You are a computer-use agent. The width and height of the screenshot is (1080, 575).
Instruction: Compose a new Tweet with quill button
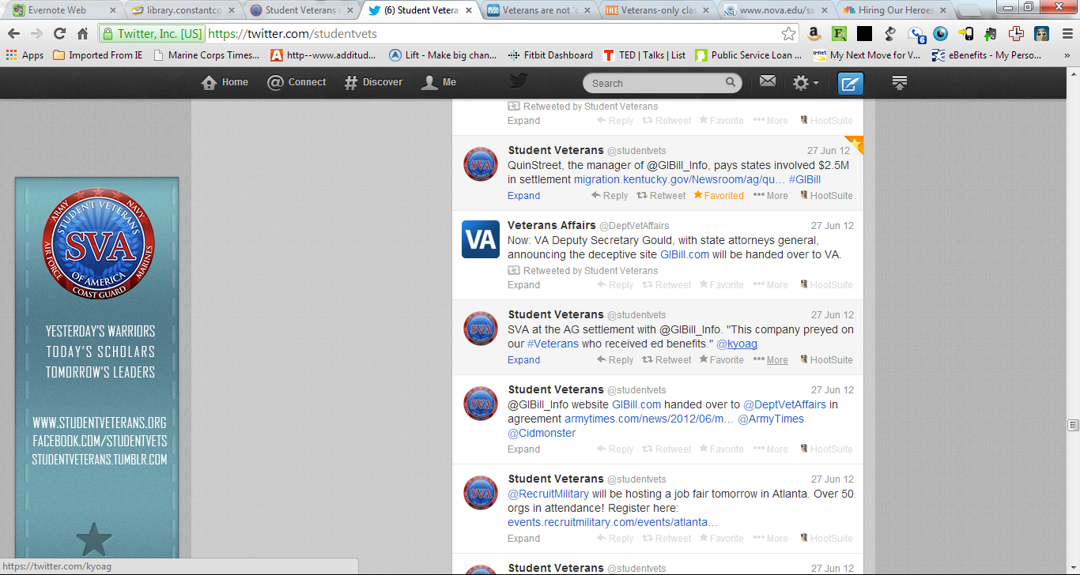[x=851, y=83]
